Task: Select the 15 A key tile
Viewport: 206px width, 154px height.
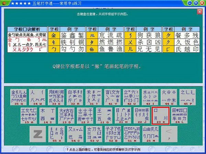Action: 29,116
